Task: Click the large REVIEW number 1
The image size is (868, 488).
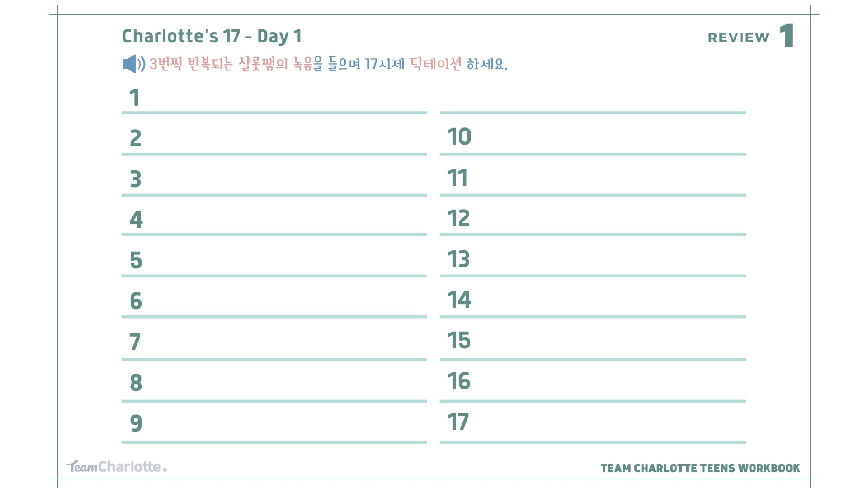Action: (x=787, y=36)
